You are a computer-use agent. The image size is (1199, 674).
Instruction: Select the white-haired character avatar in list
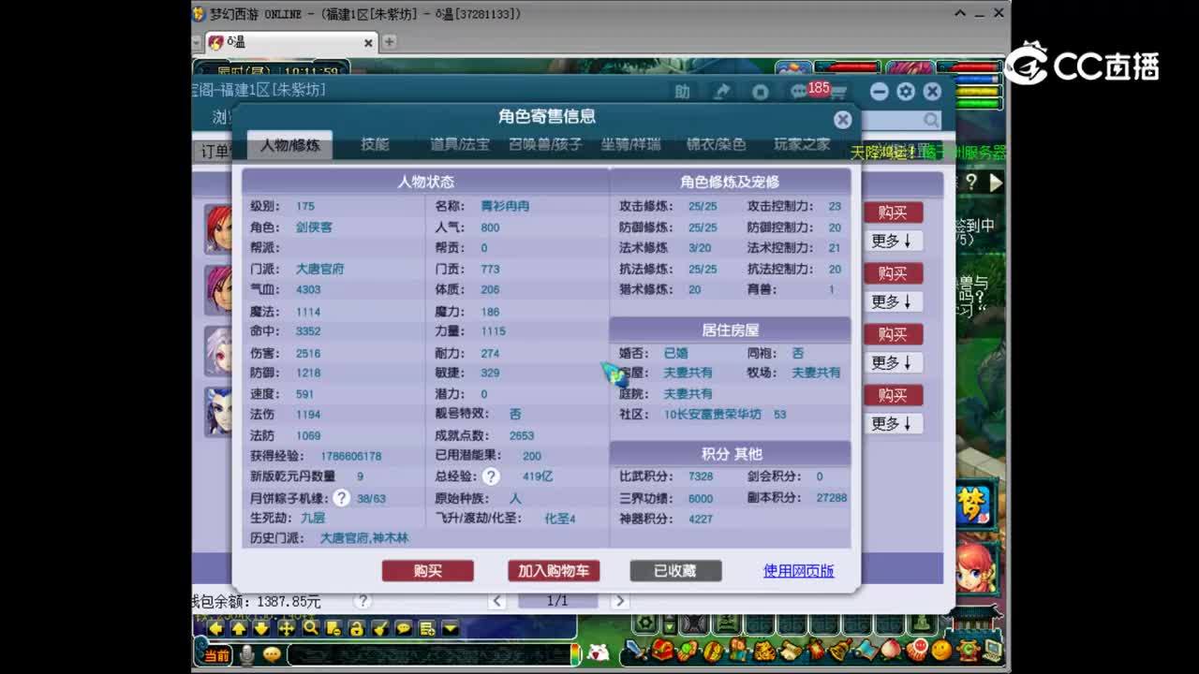pos(218,350)
